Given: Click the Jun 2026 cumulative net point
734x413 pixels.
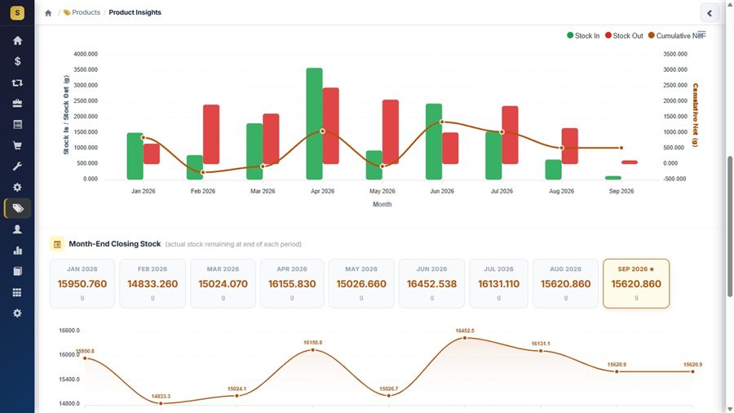Looking at the screenshot, I should pos(442,122).
